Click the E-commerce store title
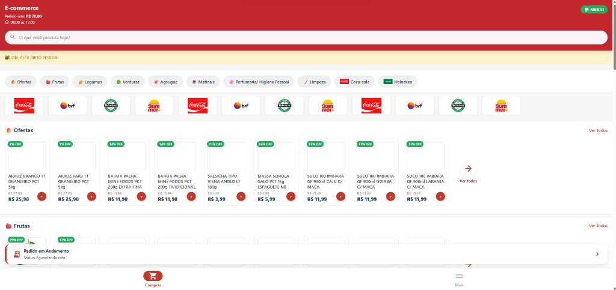This screenshot has height=290, width=616. coord(22,8)
